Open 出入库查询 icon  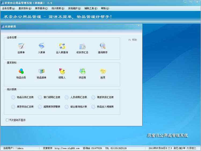62,46
